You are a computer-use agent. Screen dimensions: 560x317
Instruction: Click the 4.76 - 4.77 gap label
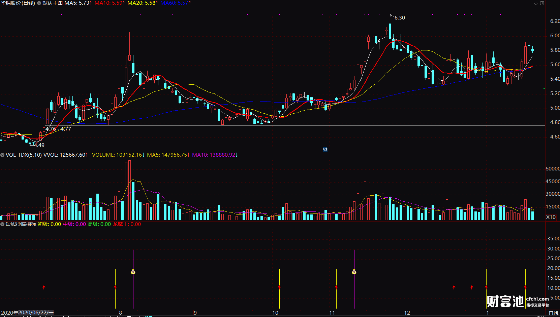pos(58,129)
